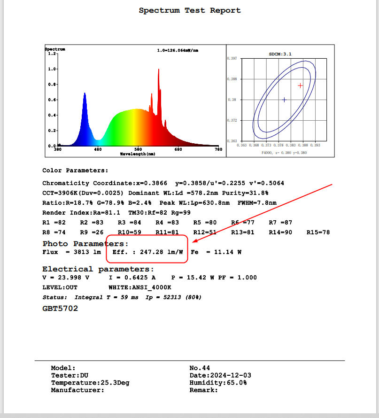
Task: Click the Ip = 52313 (80%) value
Action: 173,297
